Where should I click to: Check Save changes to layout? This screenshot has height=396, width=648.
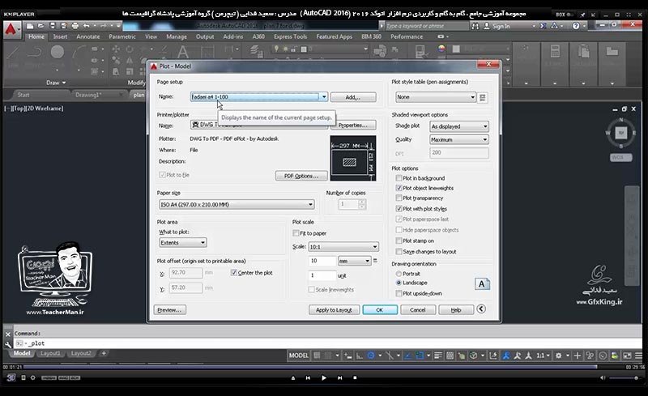point(399,251)
